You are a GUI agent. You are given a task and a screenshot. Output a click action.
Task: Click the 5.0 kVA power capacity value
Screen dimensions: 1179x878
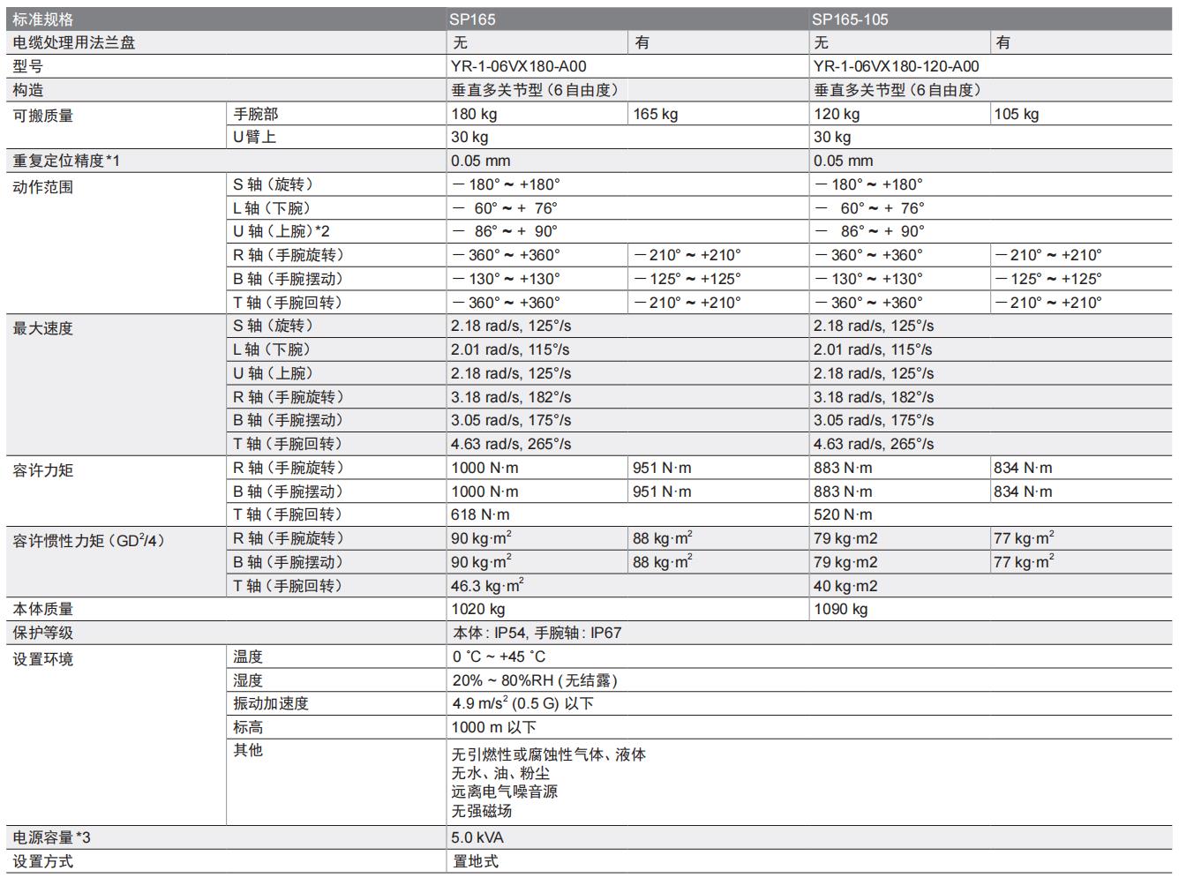click(x=477, y=837)
